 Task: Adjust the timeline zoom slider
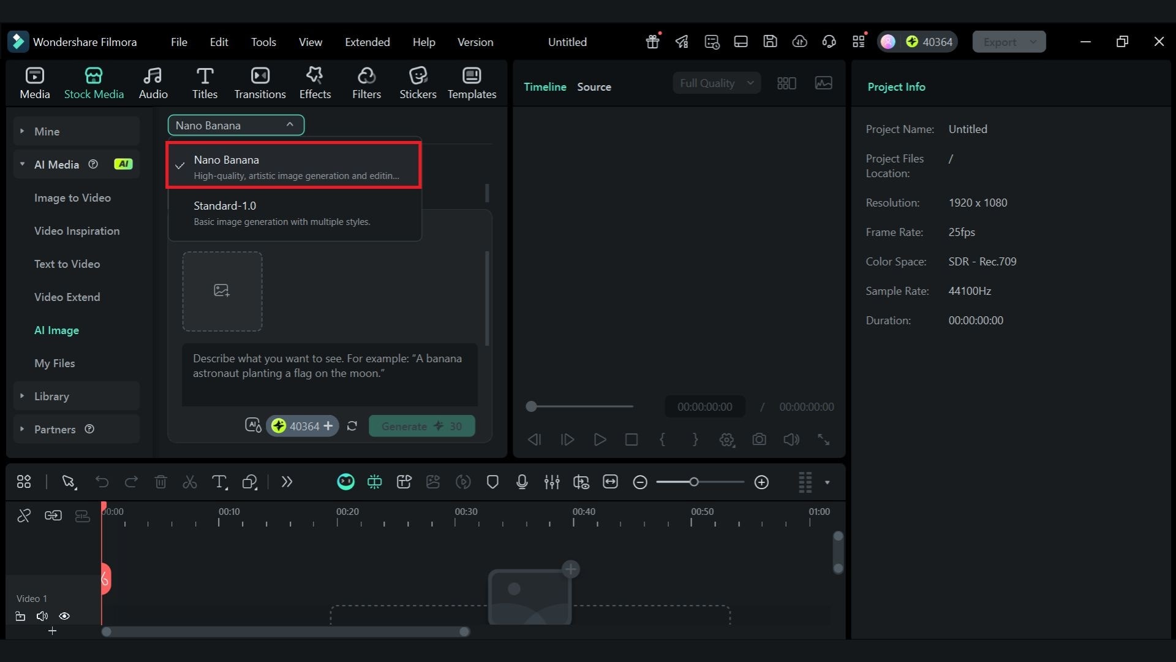click(x=694, y=482)
